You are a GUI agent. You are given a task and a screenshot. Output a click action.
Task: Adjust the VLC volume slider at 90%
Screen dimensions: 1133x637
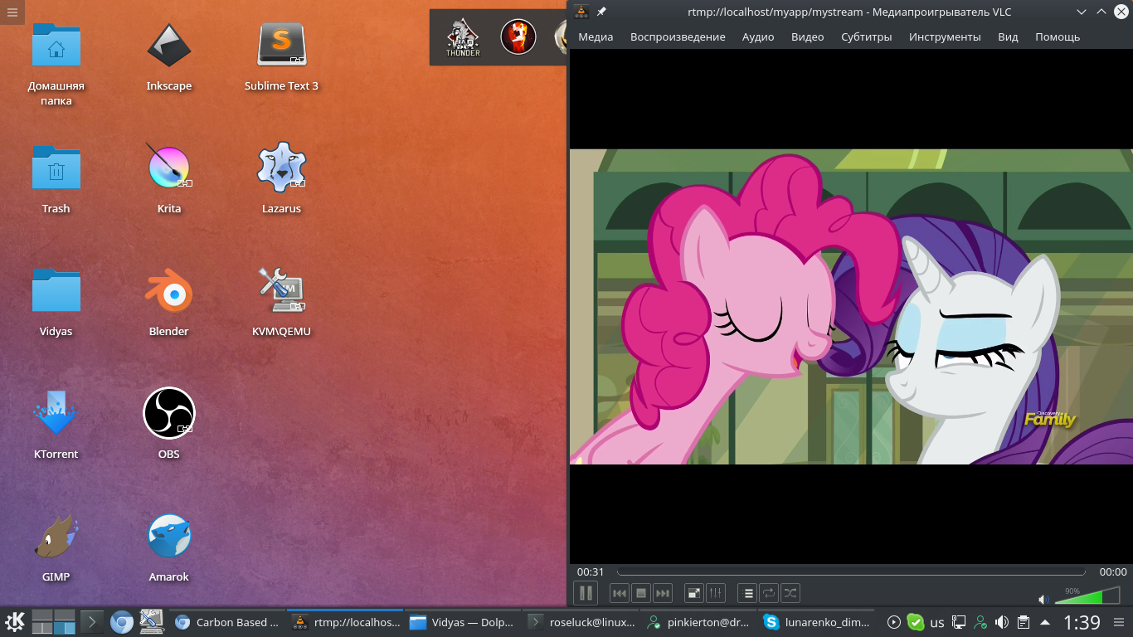pyautogui.click(x=1088, y=596)
